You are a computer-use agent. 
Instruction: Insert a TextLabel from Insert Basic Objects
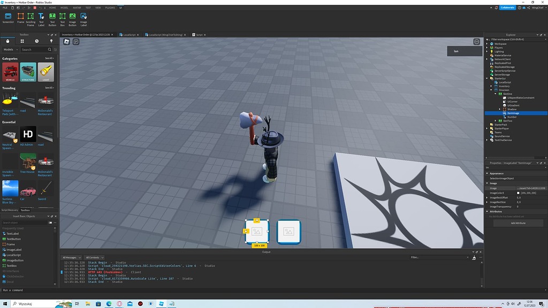click(13, 234)
